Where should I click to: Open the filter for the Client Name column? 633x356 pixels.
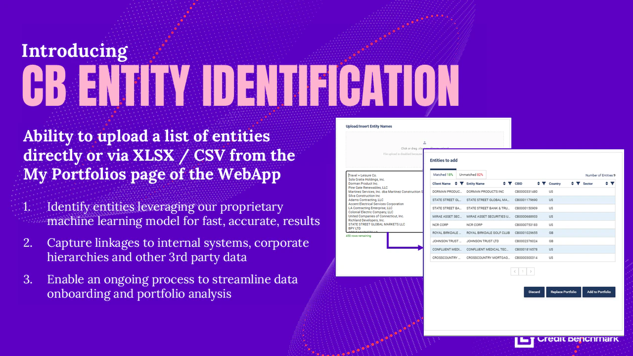[x=462, y=183]
